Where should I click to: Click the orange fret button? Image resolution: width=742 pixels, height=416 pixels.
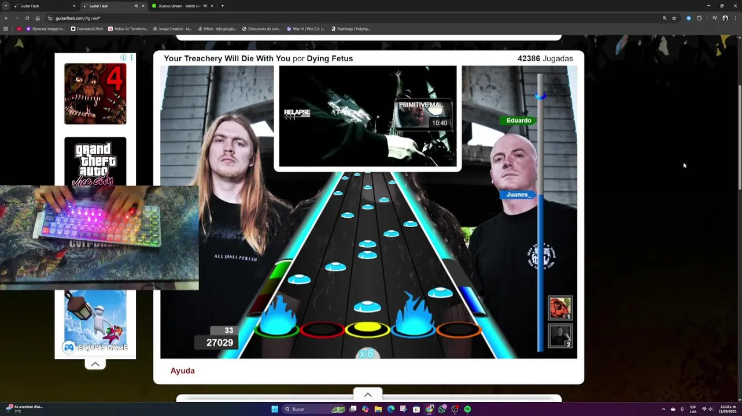pos(459,329)
